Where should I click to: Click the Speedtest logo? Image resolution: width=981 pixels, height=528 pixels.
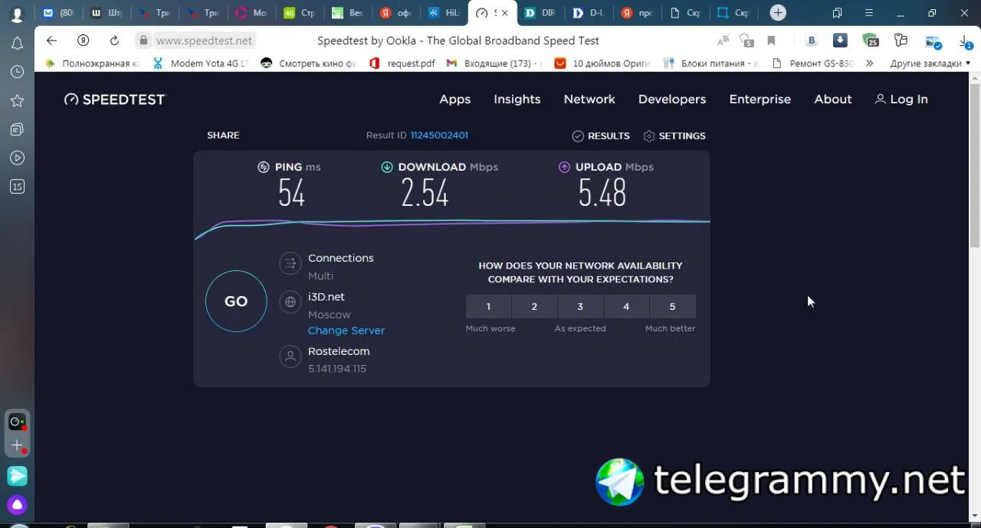pos(114,99)
